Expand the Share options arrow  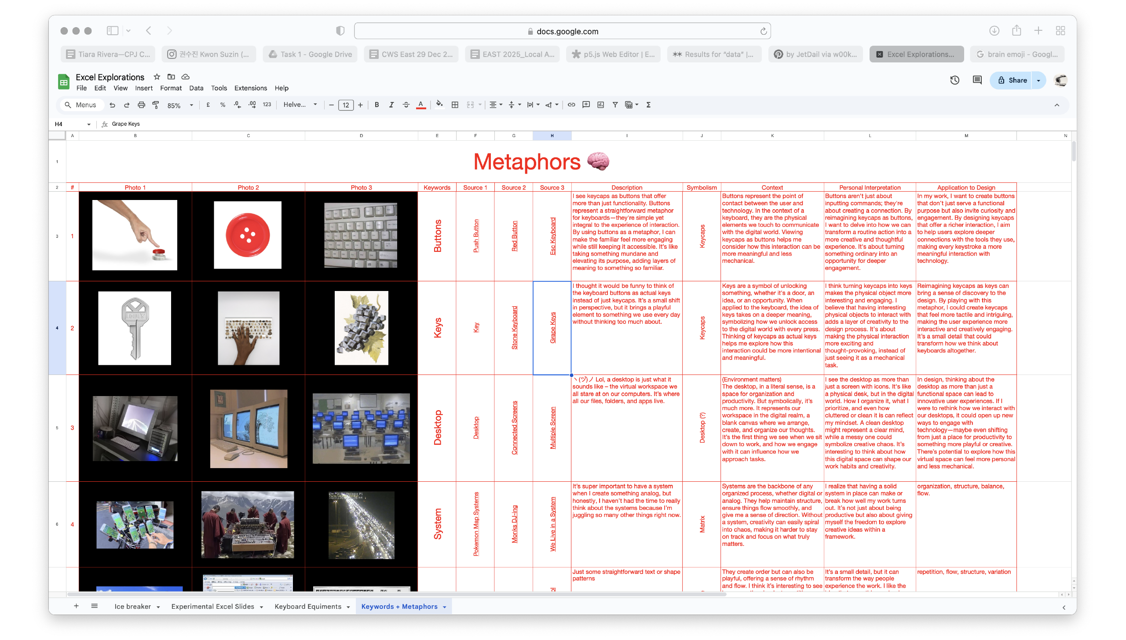tap(1038, 80)
